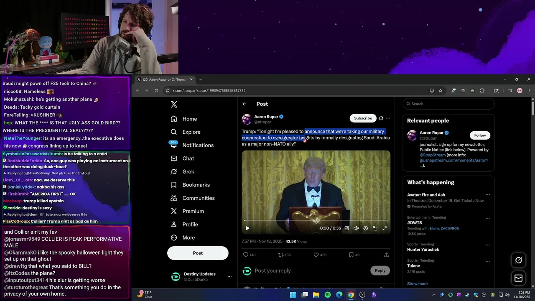This screenshot has height=301, width=535.
Task: Bookmark the post with 49 bookmarks
Action: tap(354, 255)
